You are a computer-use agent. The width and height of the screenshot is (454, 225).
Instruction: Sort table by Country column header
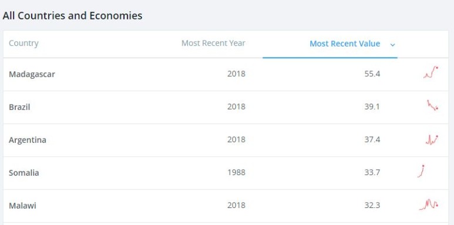click(23, 43)
